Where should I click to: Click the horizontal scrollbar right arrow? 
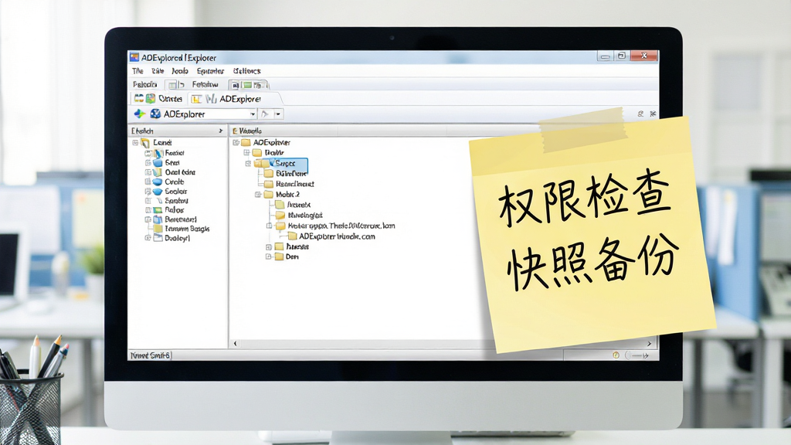click(x=649, y=344)
